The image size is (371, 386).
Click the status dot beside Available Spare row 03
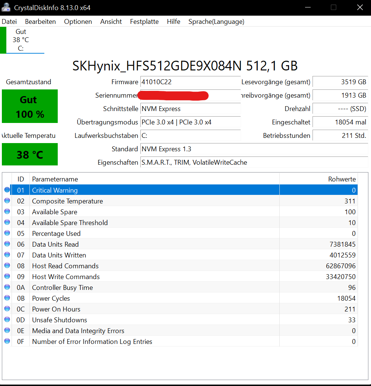(7, 212)
